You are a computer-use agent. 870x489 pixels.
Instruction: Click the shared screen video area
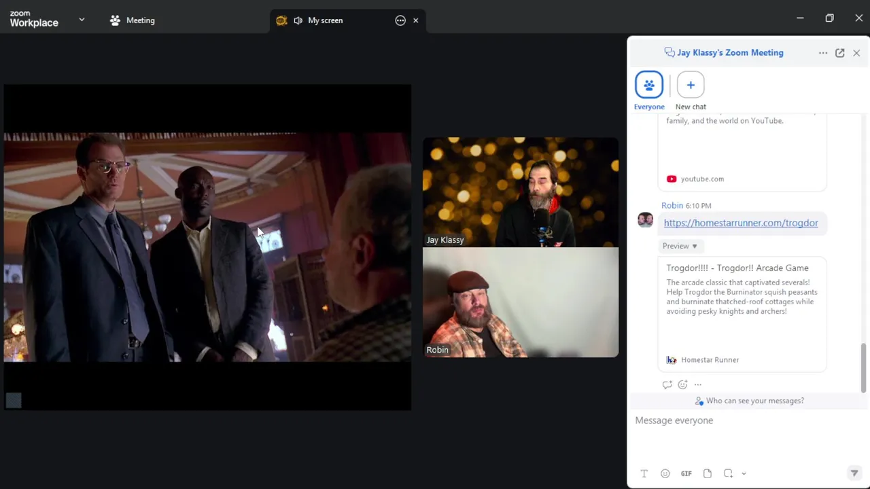tap(207, 247)
